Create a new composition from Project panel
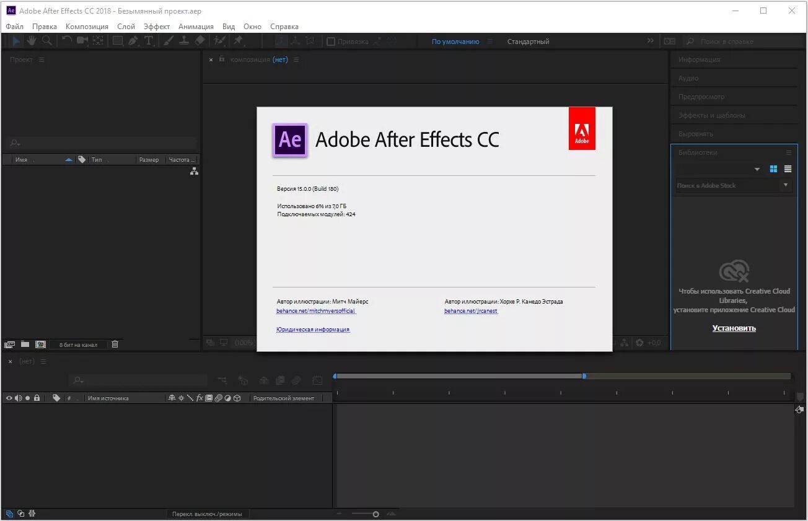 tap(41, 344)
